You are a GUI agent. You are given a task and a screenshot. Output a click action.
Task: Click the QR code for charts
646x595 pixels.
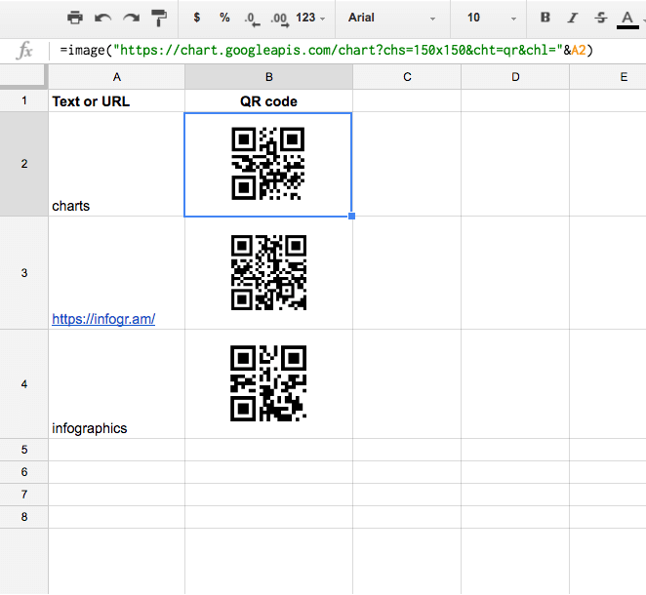click(267, 164)
